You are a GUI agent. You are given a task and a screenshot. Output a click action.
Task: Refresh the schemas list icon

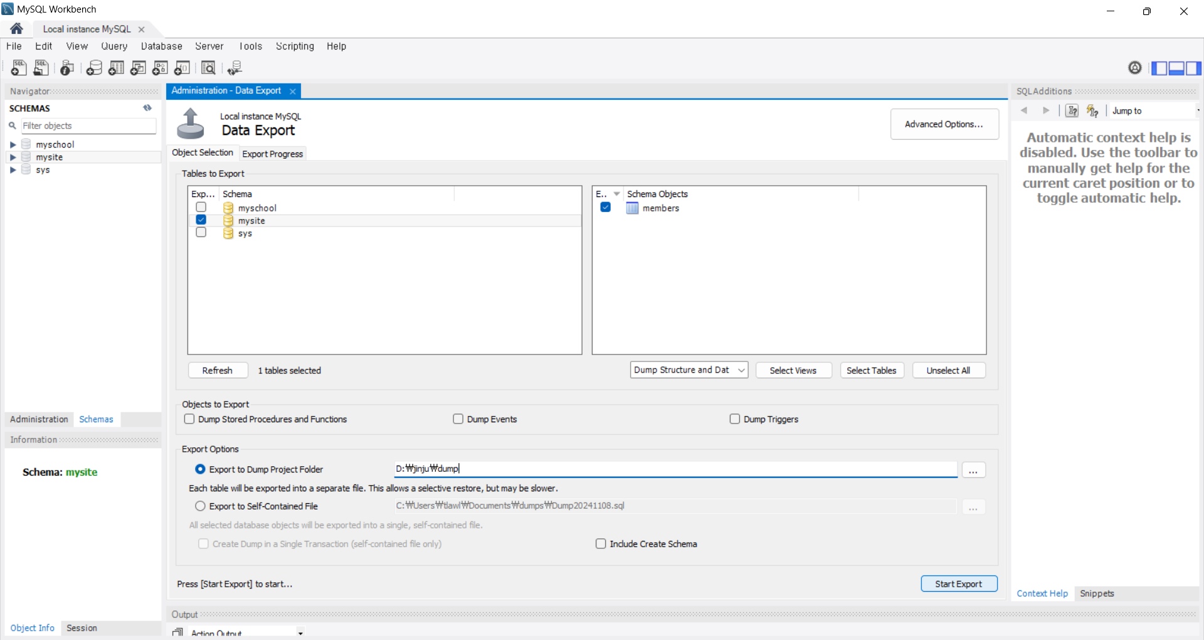click(147, 108)
